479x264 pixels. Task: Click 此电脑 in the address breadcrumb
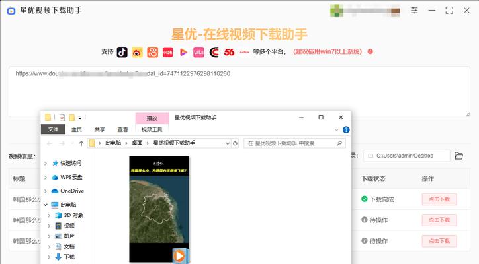[x=113, y=143]
